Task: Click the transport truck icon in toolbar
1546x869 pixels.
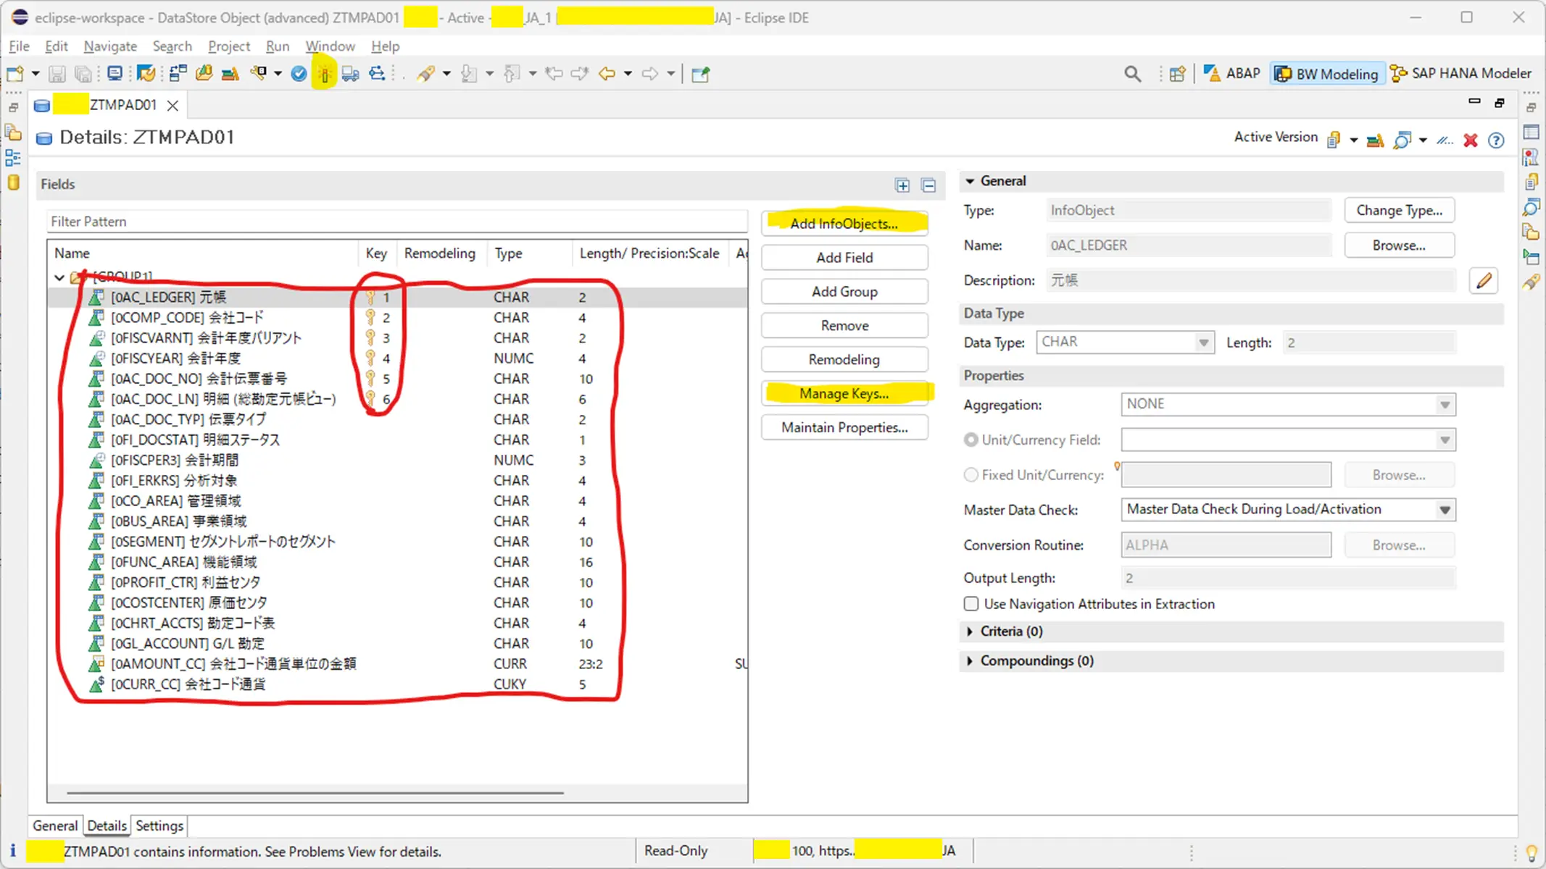Action: coord(350,74)
